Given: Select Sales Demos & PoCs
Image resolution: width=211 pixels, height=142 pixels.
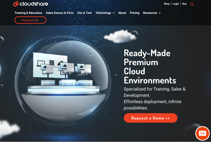Looking at the screenshot, I should (60, 13).
